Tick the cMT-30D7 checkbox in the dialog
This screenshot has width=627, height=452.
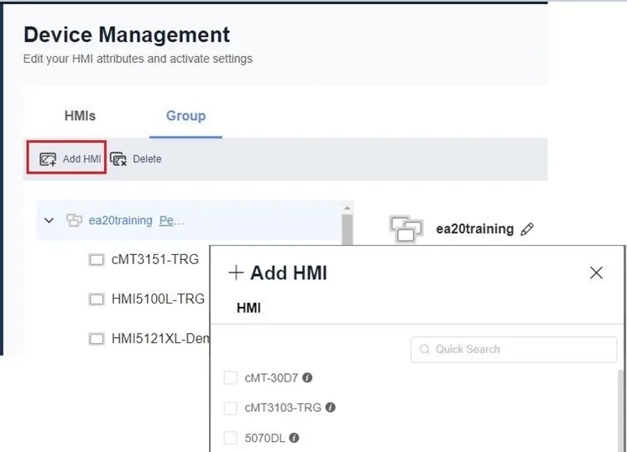coord(230,377)
